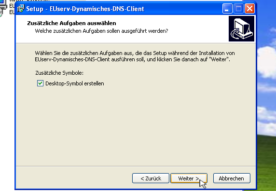Image resolution: width=276 pixels, height=191 pixels.
Task: Close the Setup window with the red X
Action: click(249, 9)
